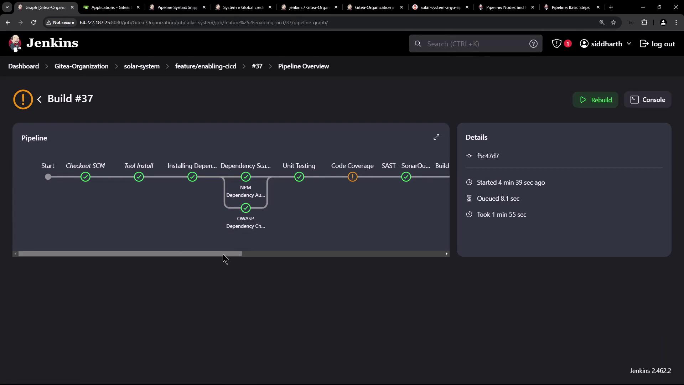
Task: Go back using the arrow beside Build #37
Action: pyautogui.click(x=40, y=99)
